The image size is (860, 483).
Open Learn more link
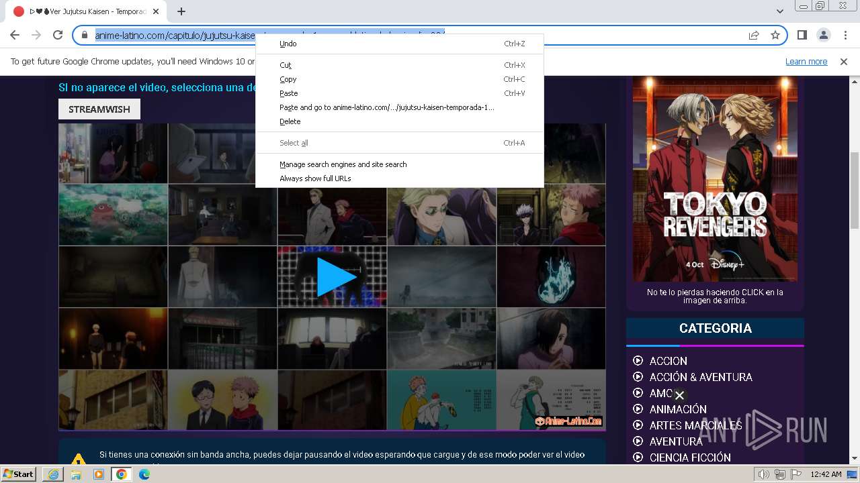point(806,61)
